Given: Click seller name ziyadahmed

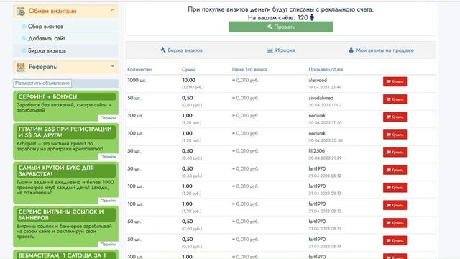Looking at the screenshot, I should coord(321,98).
